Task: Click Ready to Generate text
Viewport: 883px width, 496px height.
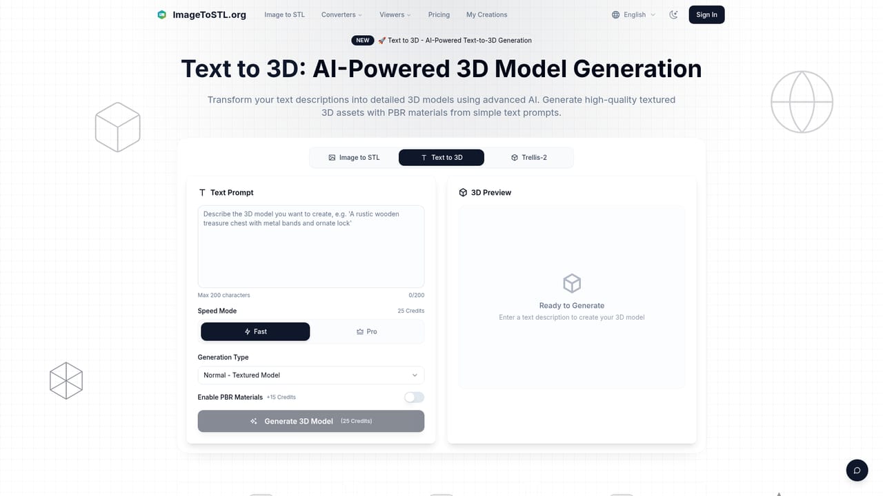Action: (x=572, y=305)
